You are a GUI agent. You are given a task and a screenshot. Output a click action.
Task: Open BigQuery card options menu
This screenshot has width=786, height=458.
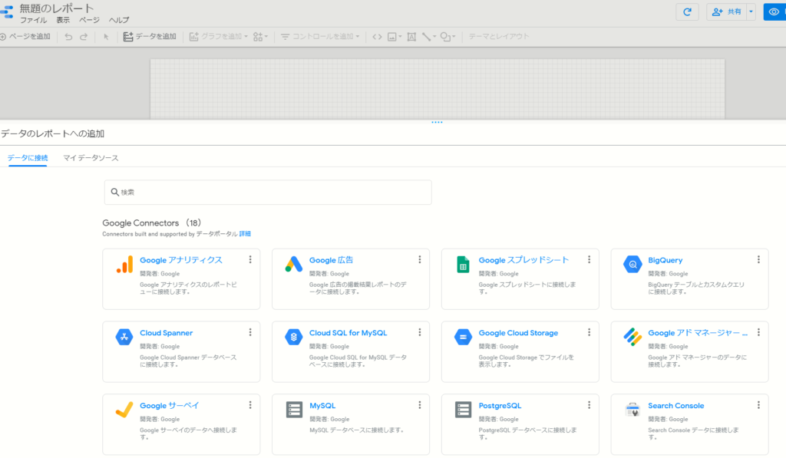pyautogui.click(x=758, y=259)
